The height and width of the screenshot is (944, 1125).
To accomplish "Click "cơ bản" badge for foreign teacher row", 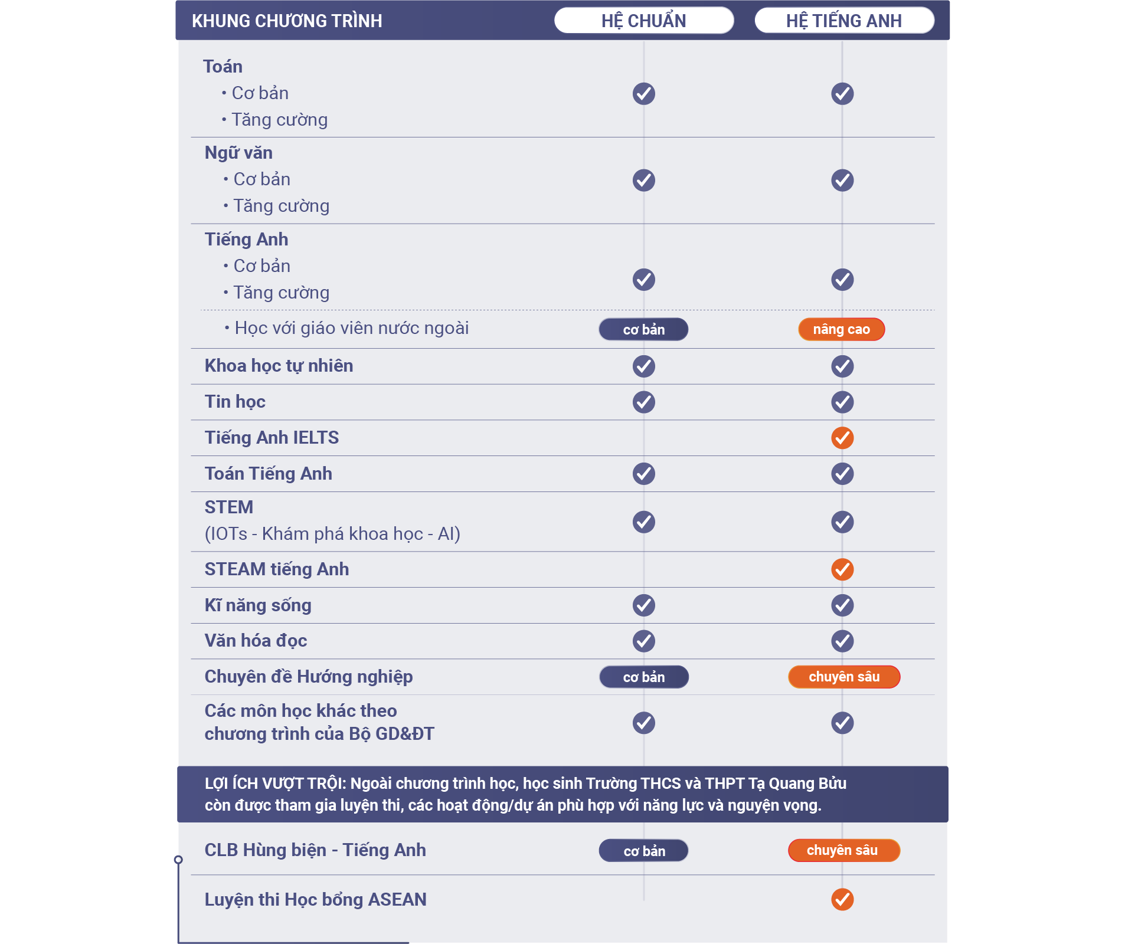I will coord(643,329).
